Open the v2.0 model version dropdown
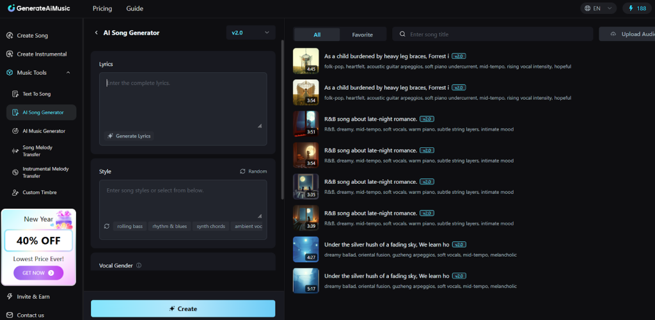The image size is (655, 320). tap(250, 33)
